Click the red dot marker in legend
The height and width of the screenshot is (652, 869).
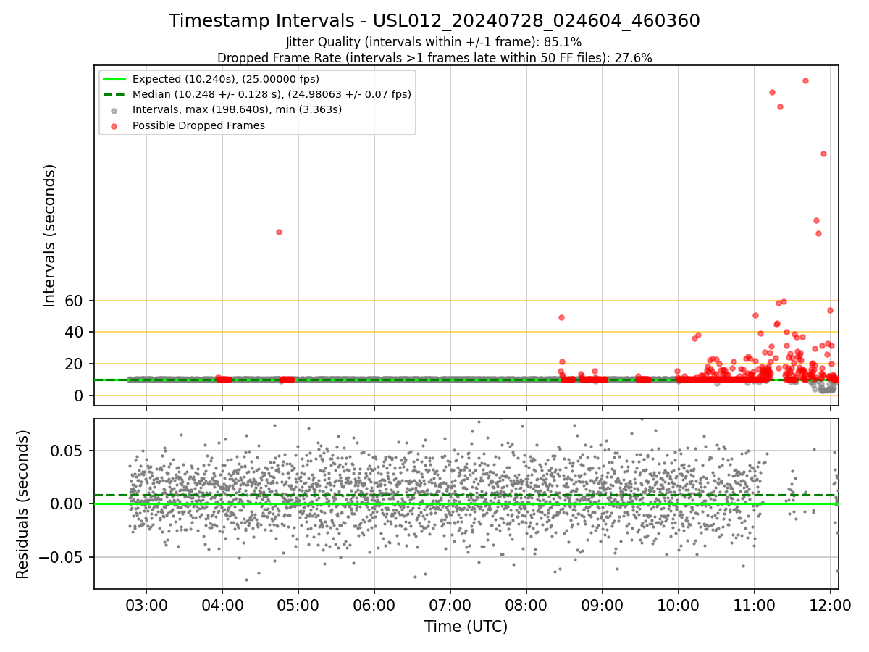[114, 125]
